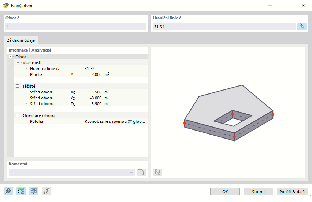
Task: Click the 3D opening preview image
Action: 229,113
